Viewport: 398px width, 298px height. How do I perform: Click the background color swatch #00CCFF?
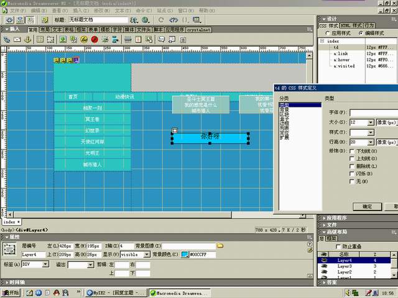click(185, 255)
